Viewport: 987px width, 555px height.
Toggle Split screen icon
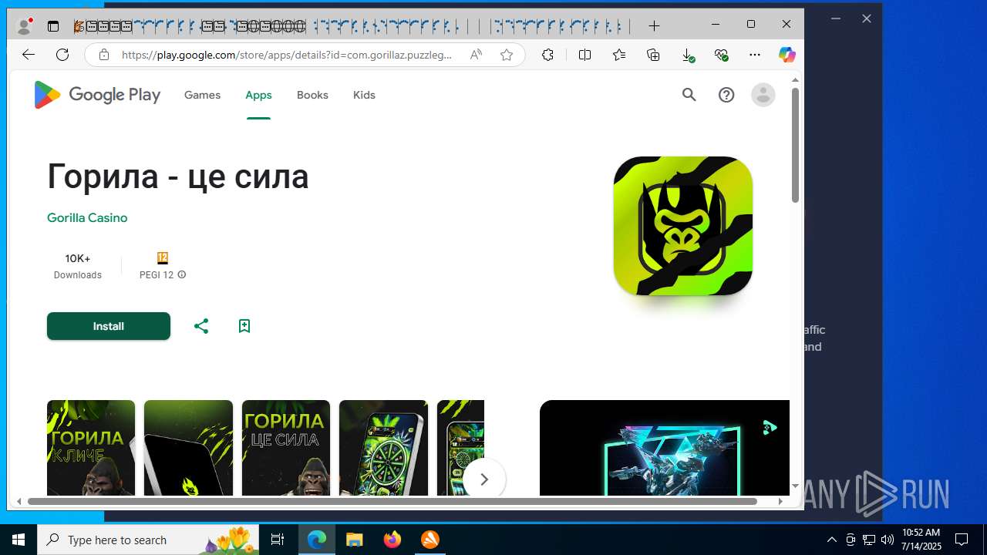click(585, 55)
